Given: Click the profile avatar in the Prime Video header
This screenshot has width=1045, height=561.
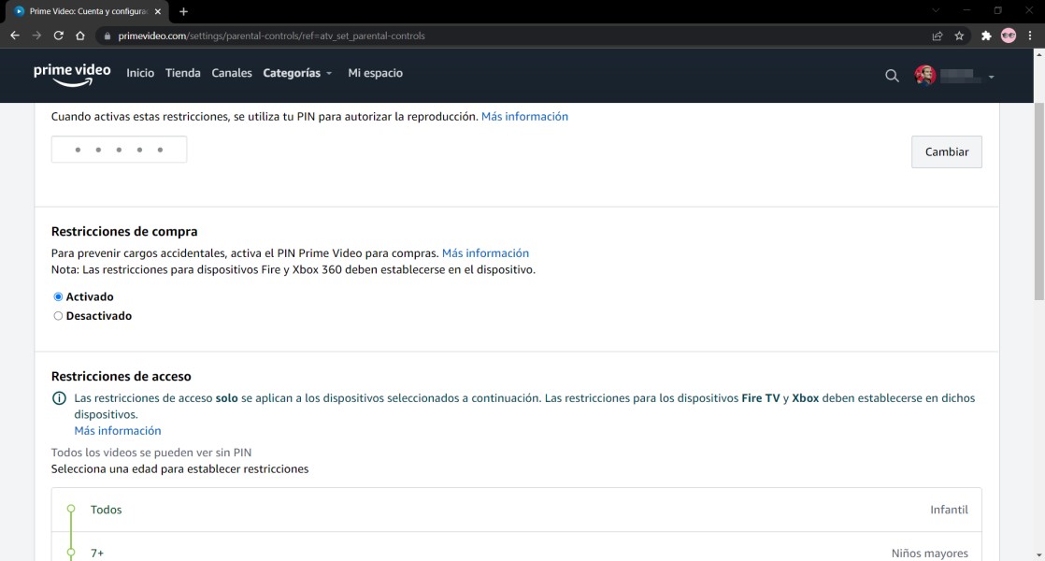Looking at the screenshot, I should [925, 76].
